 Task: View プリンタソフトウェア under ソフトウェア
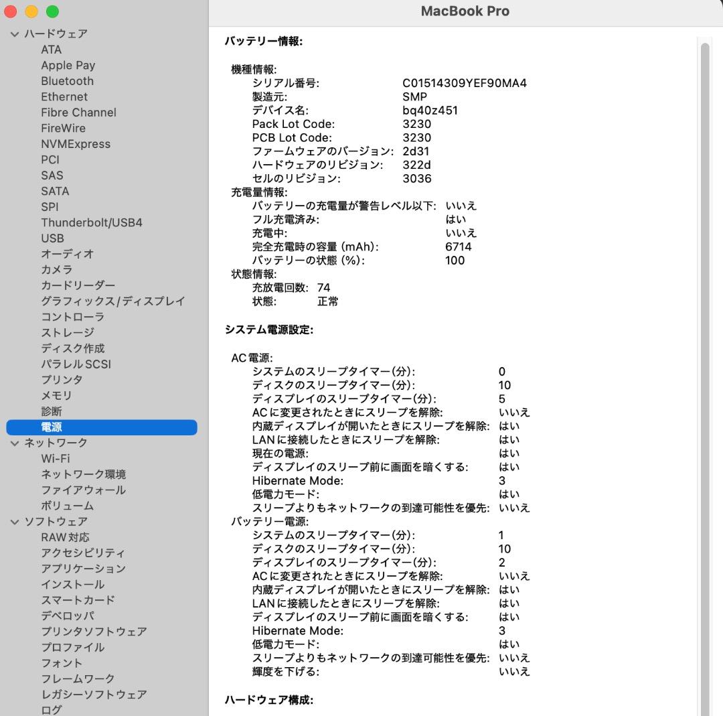coord(94,632)
